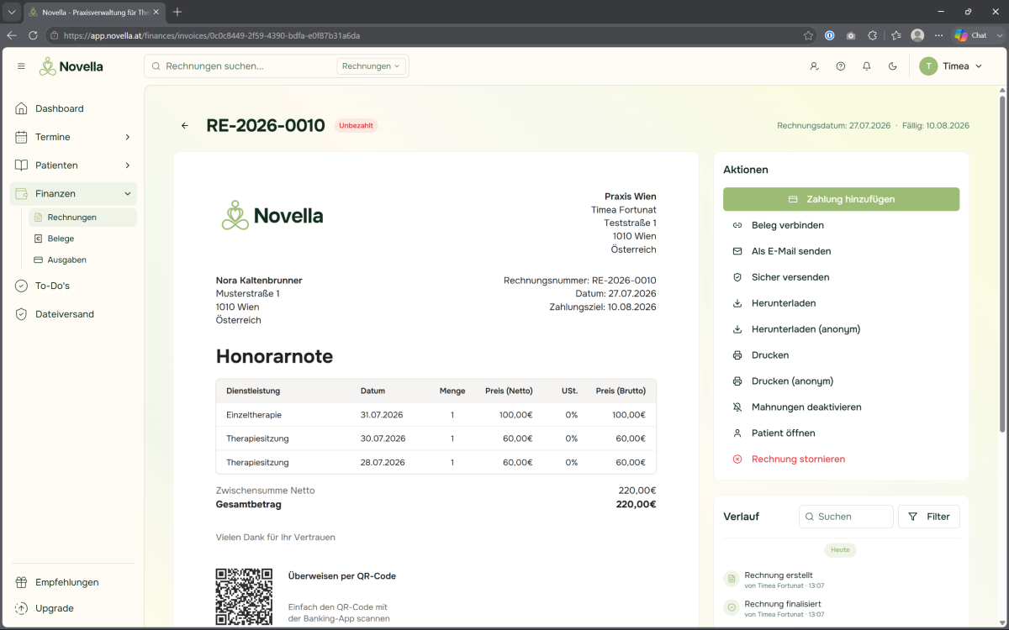Click the Rechnung finalisiert history entry
Image resolution: width=1009 pixels, height=630 pixels.
tap(841, 608)
